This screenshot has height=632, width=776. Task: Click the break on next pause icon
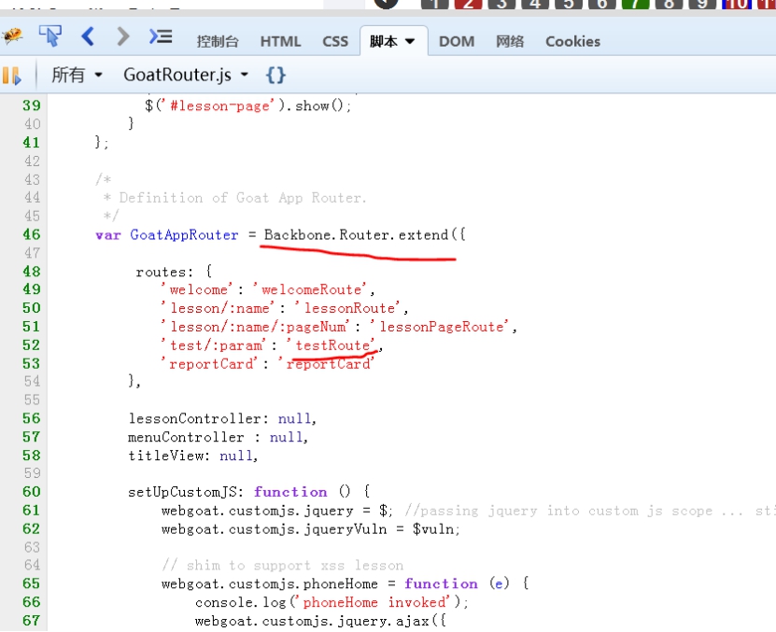click(x=12, y=76)
